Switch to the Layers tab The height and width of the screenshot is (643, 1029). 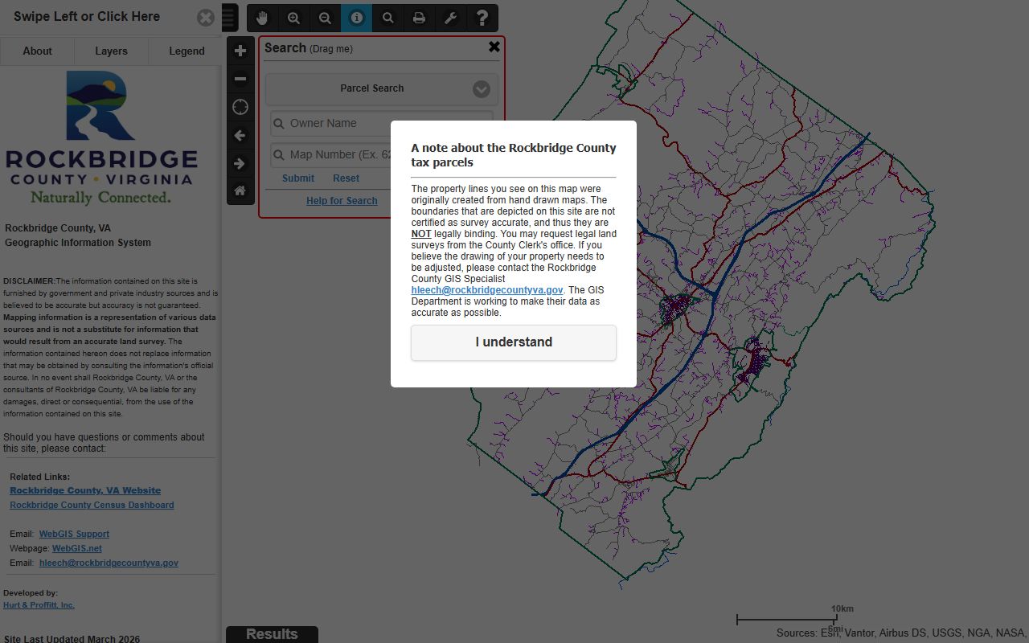111,51
